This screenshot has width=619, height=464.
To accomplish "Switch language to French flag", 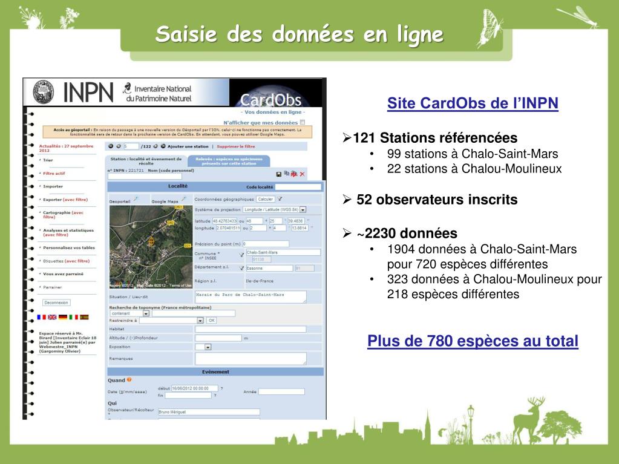I will 42,317.
